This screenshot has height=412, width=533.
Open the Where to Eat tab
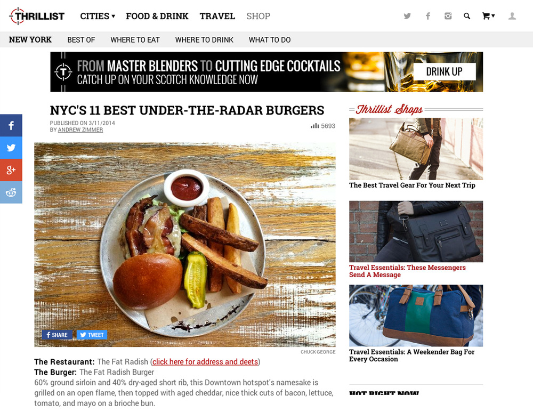(x=135, y=40)
